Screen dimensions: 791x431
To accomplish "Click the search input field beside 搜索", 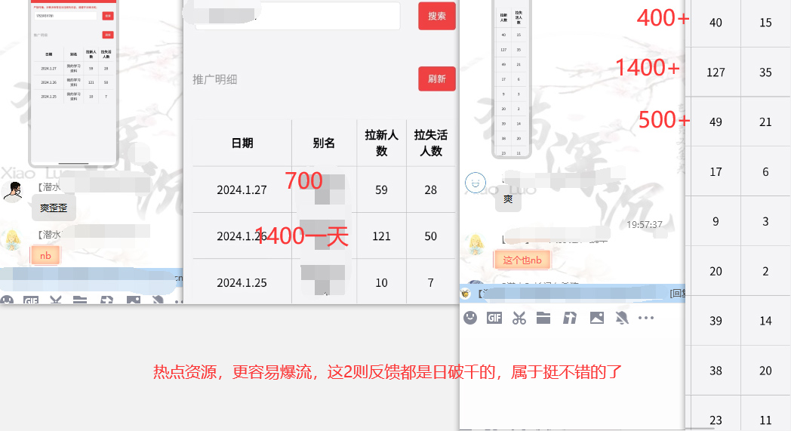I will pos(297,17).
